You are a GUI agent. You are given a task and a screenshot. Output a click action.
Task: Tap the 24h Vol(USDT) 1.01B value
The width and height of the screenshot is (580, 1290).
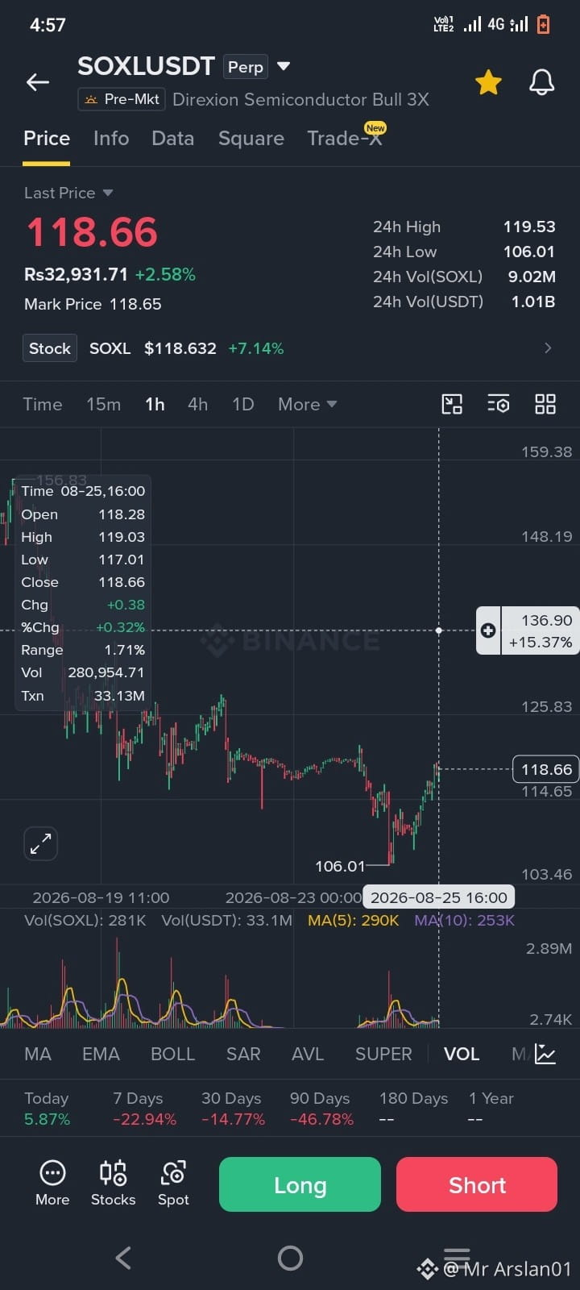(x=533, y=302)
